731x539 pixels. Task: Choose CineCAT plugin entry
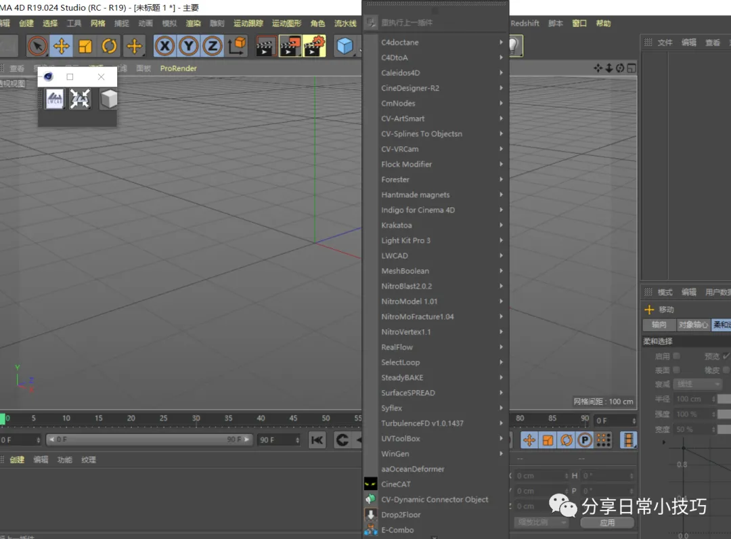(x=435, y=484)
